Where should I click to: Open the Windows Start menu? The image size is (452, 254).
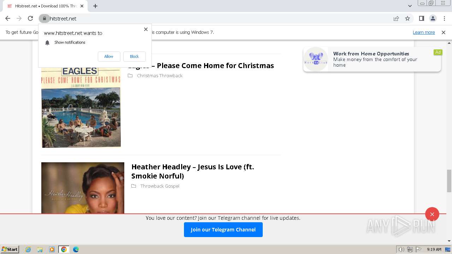[10, 249]
